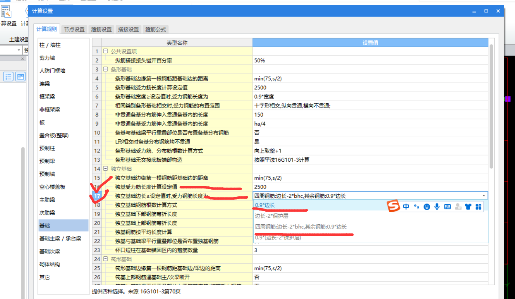Select 基础 in category list
This screenshot has height=299, width=515.
(63, 226)
